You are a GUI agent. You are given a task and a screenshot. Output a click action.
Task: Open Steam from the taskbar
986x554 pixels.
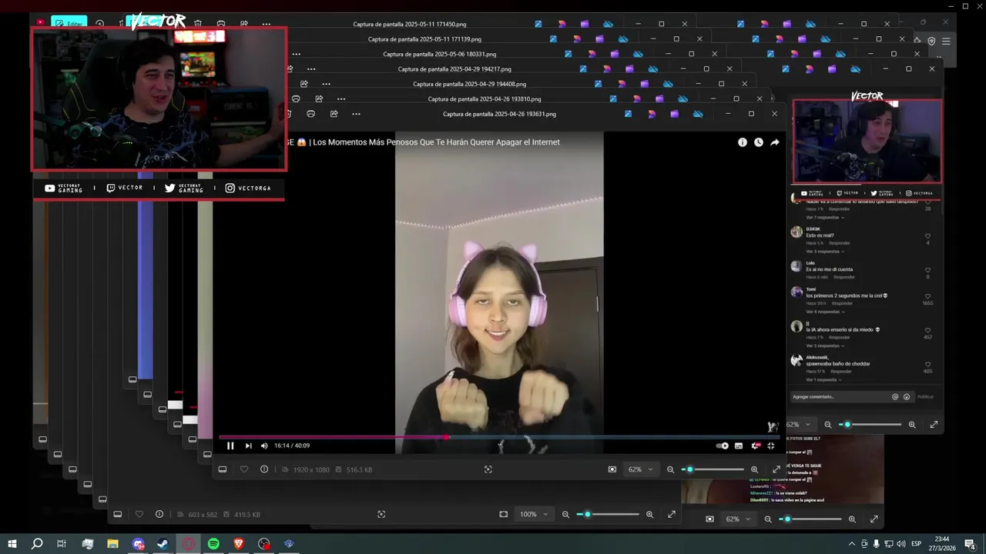point(163,544)
